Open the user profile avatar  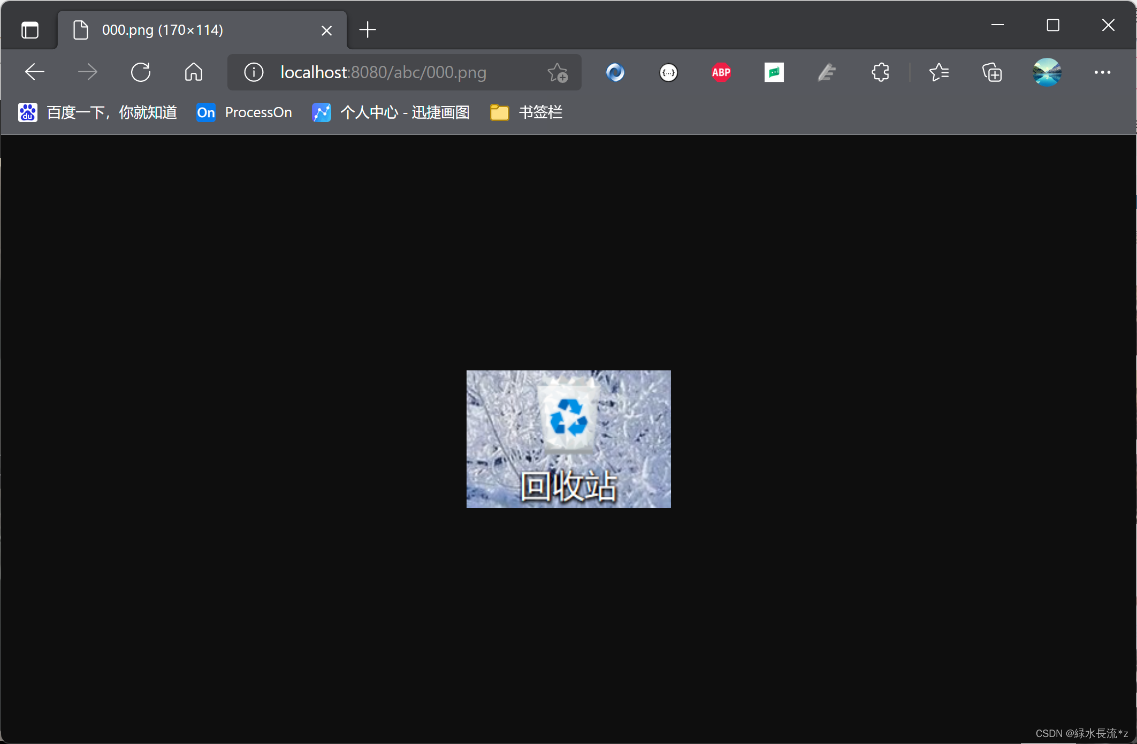coord(1047,72)
